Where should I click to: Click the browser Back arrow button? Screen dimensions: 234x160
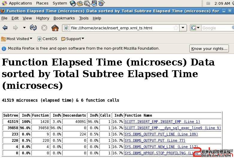(x=5, y=28)
